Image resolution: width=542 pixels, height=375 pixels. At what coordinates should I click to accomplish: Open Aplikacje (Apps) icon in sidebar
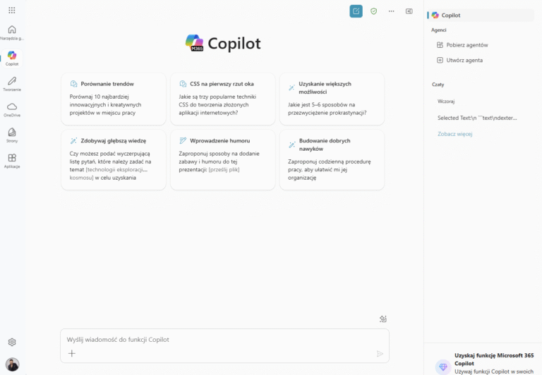(12, 161)
